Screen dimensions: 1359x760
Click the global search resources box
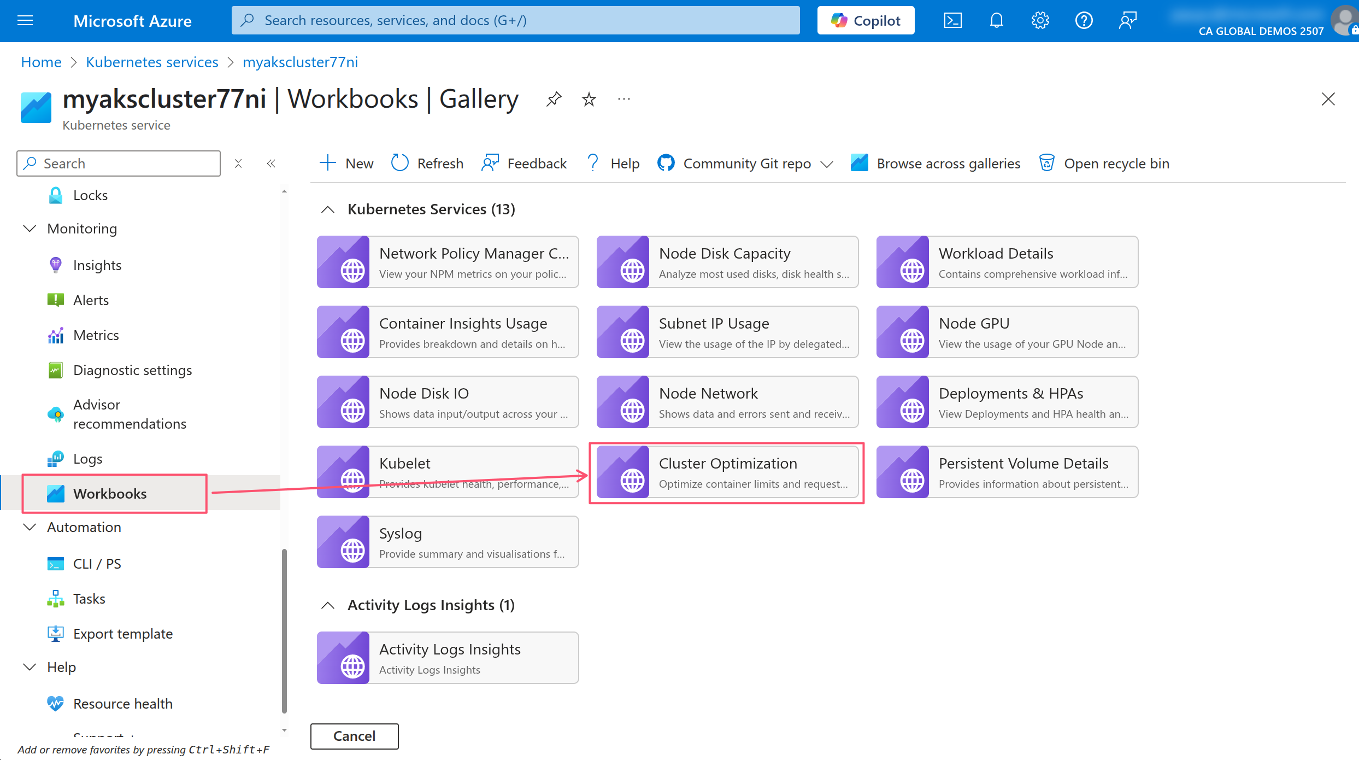pos(515,21)
